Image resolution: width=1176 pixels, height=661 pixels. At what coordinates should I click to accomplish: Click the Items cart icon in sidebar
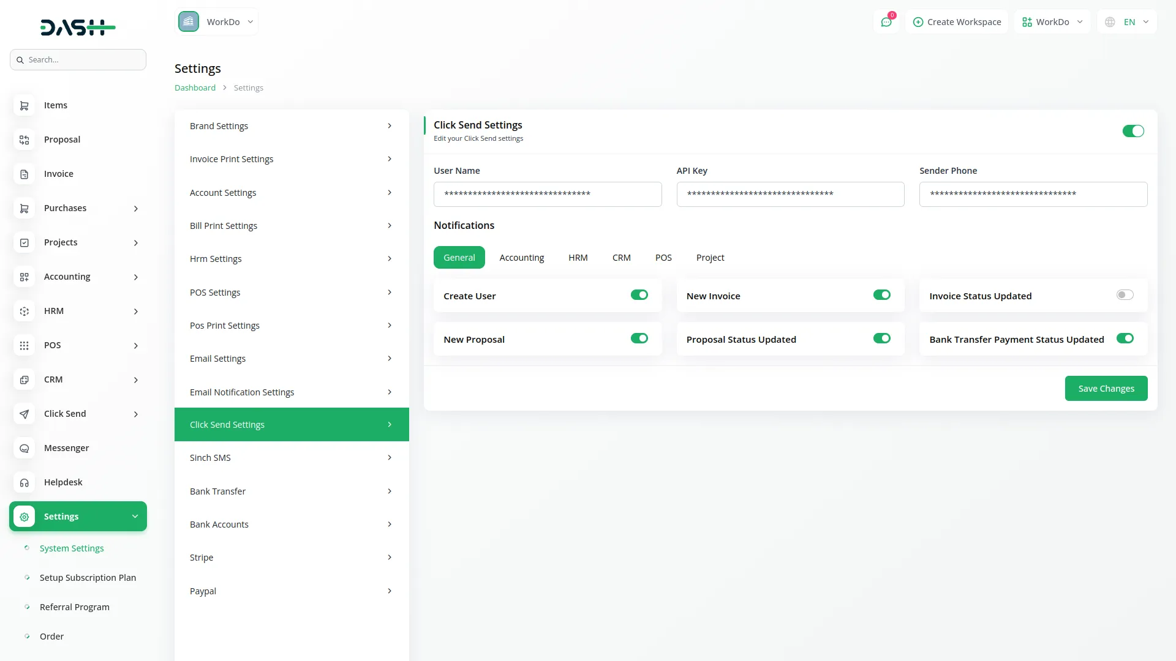(x=24, y=105)
